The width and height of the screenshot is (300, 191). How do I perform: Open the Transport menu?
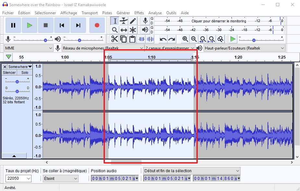pos(90,13)
